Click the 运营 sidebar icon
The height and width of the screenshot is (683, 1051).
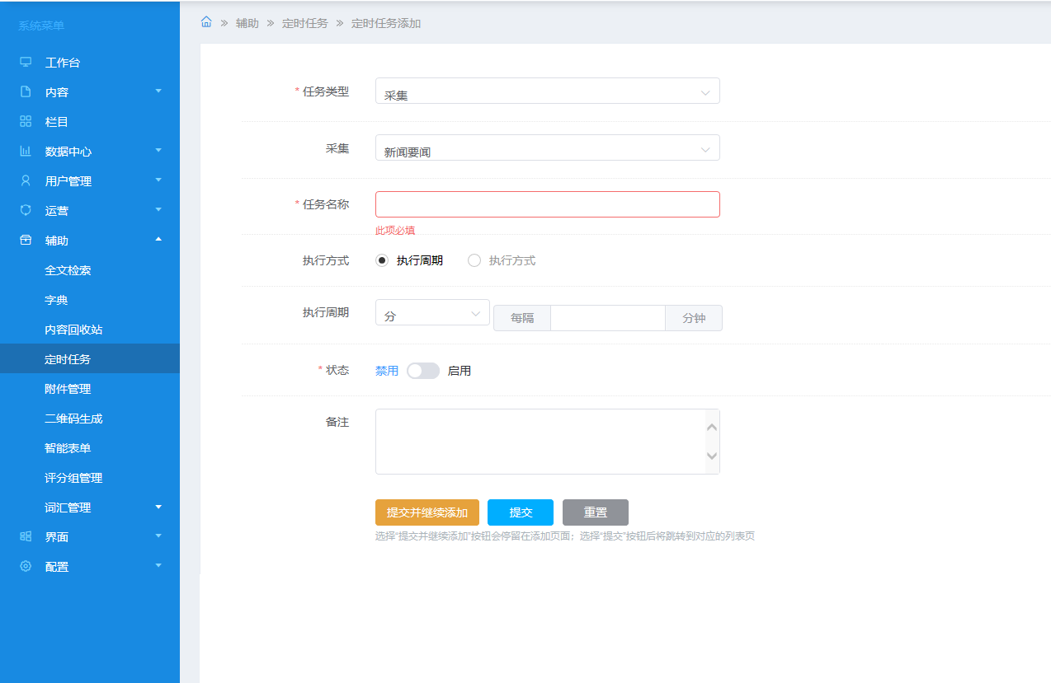[x=26, y=210]
